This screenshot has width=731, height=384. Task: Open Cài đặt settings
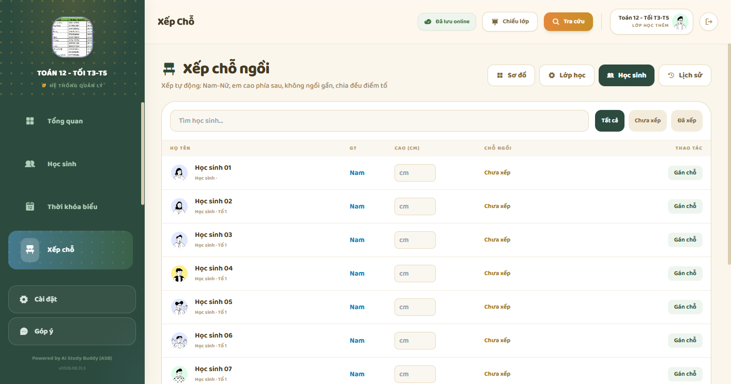click(x=72, y=299)
